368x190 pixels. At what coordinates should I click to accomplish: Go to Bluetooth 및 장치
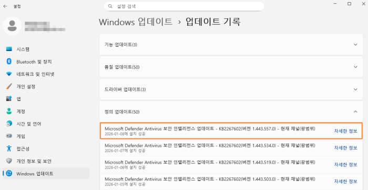[46, 62]
